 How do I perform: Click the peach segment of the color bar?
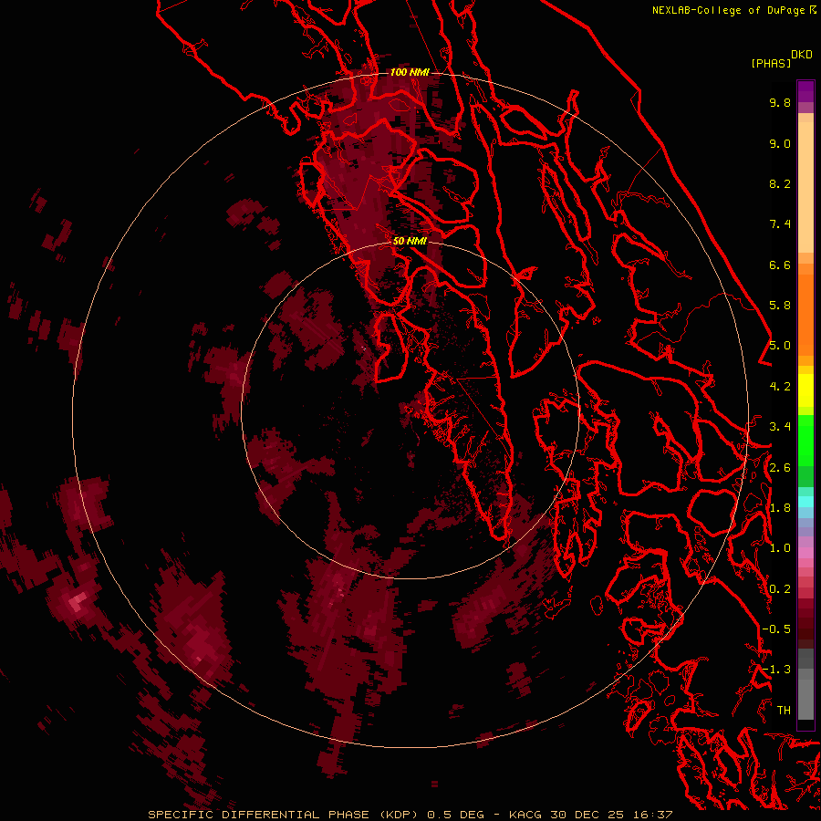805,186
